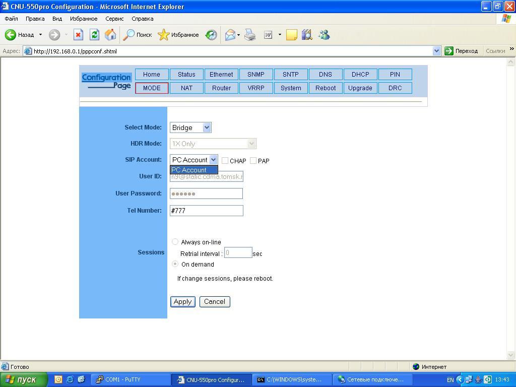Open the Избранное menu in menu bar
The image size is (516, 387).
84,19
